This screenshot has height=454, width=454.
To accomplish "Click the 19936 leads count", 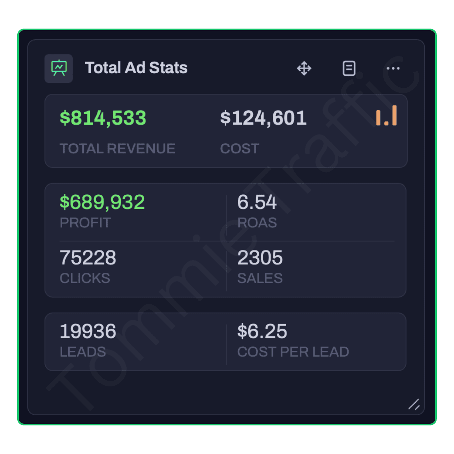I will pos(88,331).
